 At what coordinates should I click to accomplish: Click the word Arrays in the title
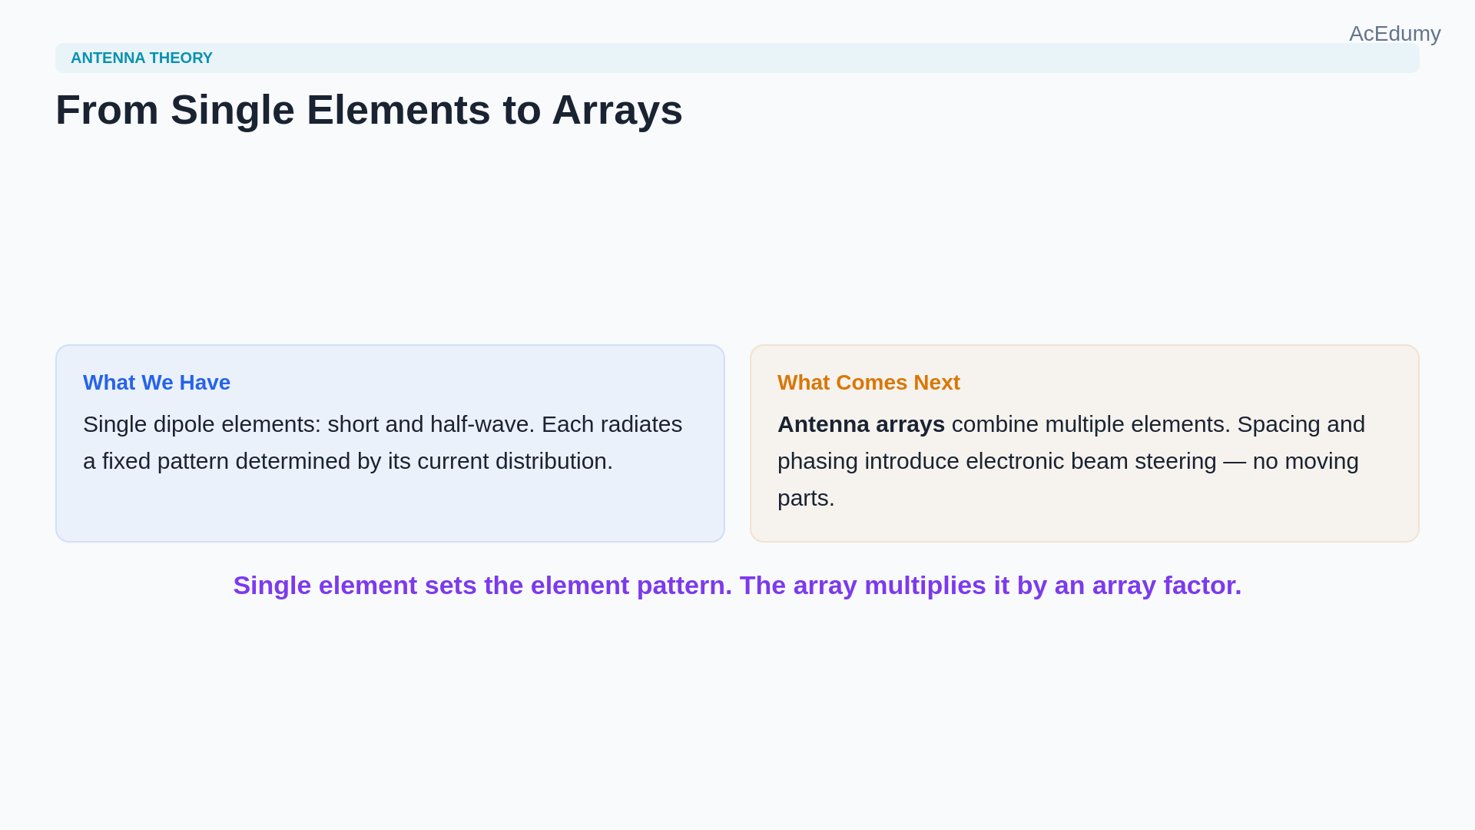pos(617,110)
